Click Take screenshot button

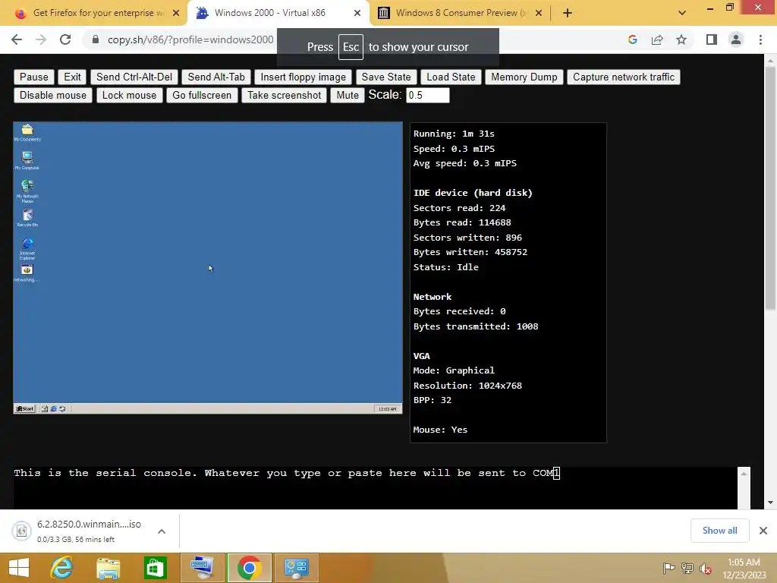[x=284, y=95]
